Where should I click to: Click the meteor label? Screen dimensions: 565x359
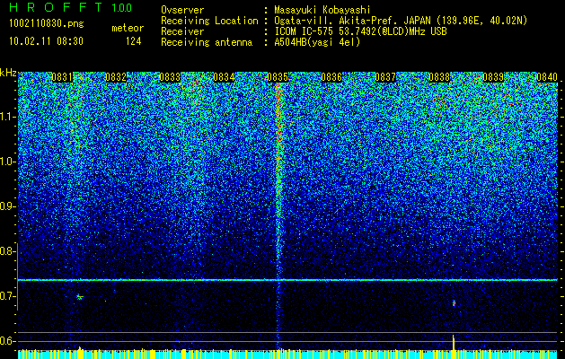[x=128, y=28]
